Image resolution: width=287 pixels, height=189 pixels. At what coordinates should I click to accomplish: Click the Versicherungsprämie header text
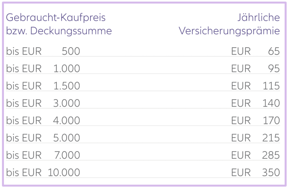tap(229, 31)
